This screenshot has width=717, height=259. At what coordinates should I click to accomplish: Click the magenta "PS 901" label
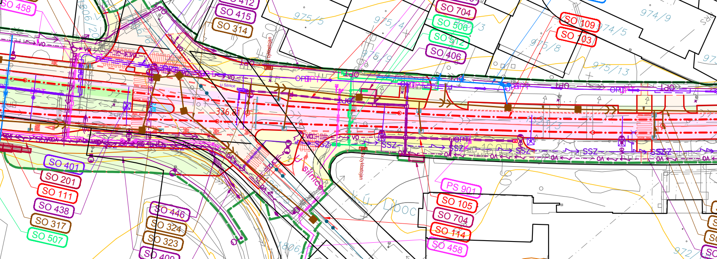[x=461, y=188]
